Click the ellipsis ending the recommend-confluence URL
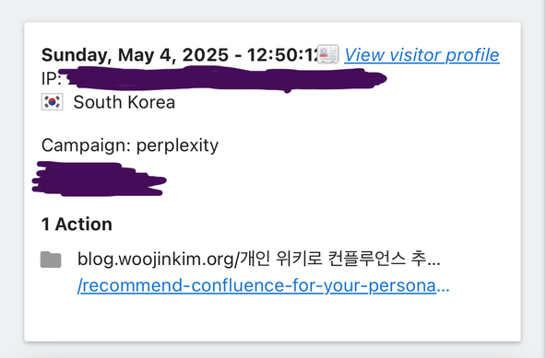The height and width of the screenshot is (358, 546). 443,286
